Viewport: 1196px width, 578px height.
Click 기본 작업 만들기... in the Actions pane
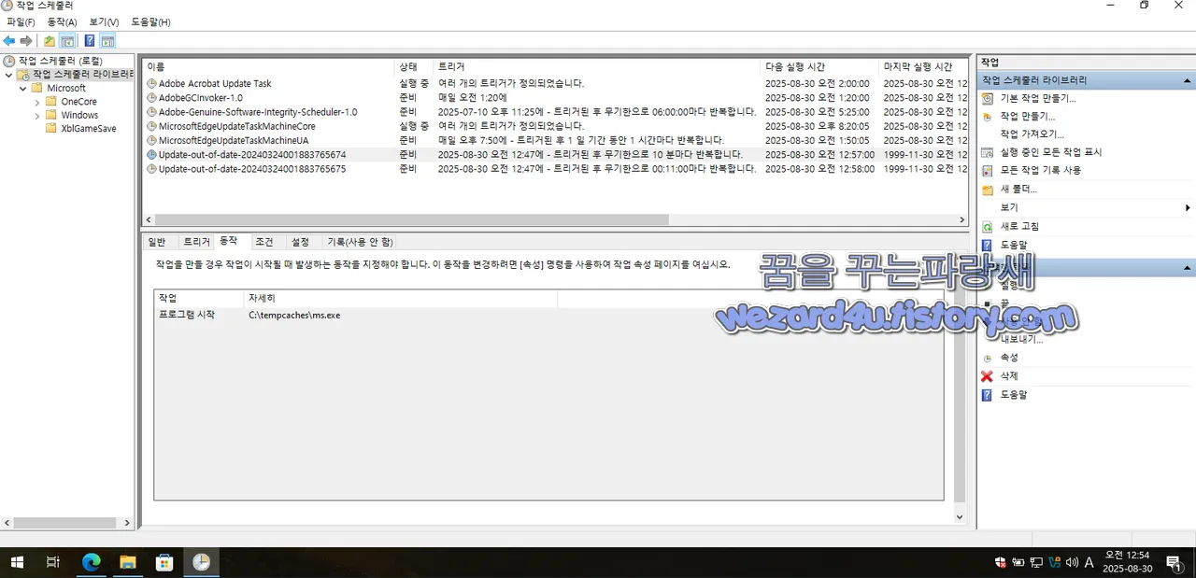point(1037,98)
